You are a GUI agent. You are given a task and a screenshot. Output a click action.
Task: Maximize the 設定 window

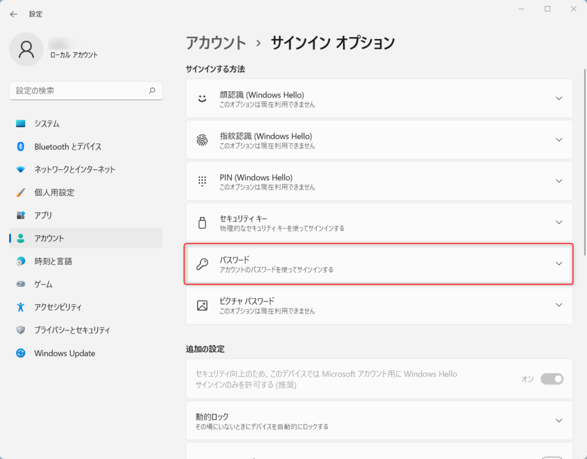(547, 9)
